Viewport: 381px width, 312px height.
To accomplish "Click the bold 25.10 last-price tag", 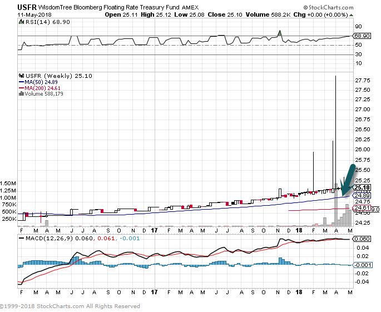I will click(362, 187).
